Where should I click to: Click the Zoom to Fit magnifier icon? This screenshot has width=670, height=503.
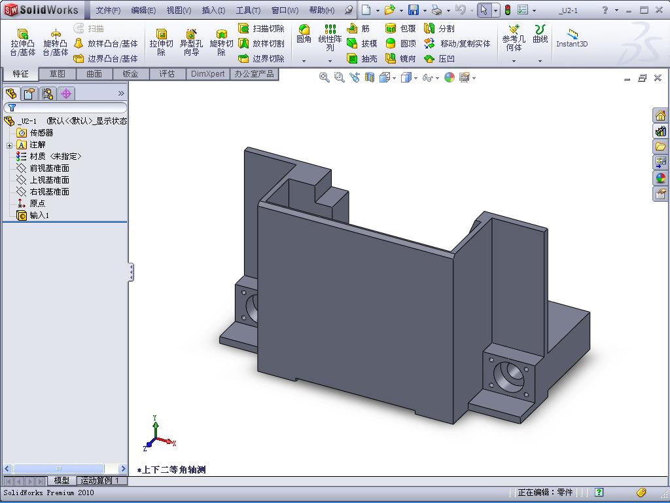pyautogui.click(x=325, y=77)
